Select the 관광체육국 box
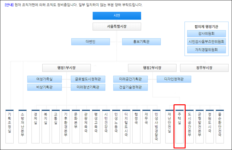This screenshot has width=232, height=150. click(86, 127)
